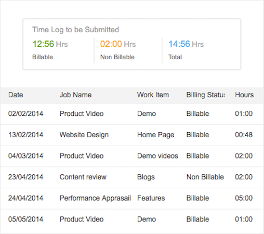Click the Performance Apprasail job name
The image size is (264, 234).
point(95,198)
